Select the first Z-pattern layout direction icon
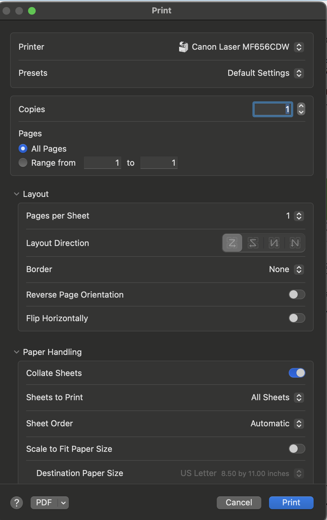The image size is (327, 520). 232,243
